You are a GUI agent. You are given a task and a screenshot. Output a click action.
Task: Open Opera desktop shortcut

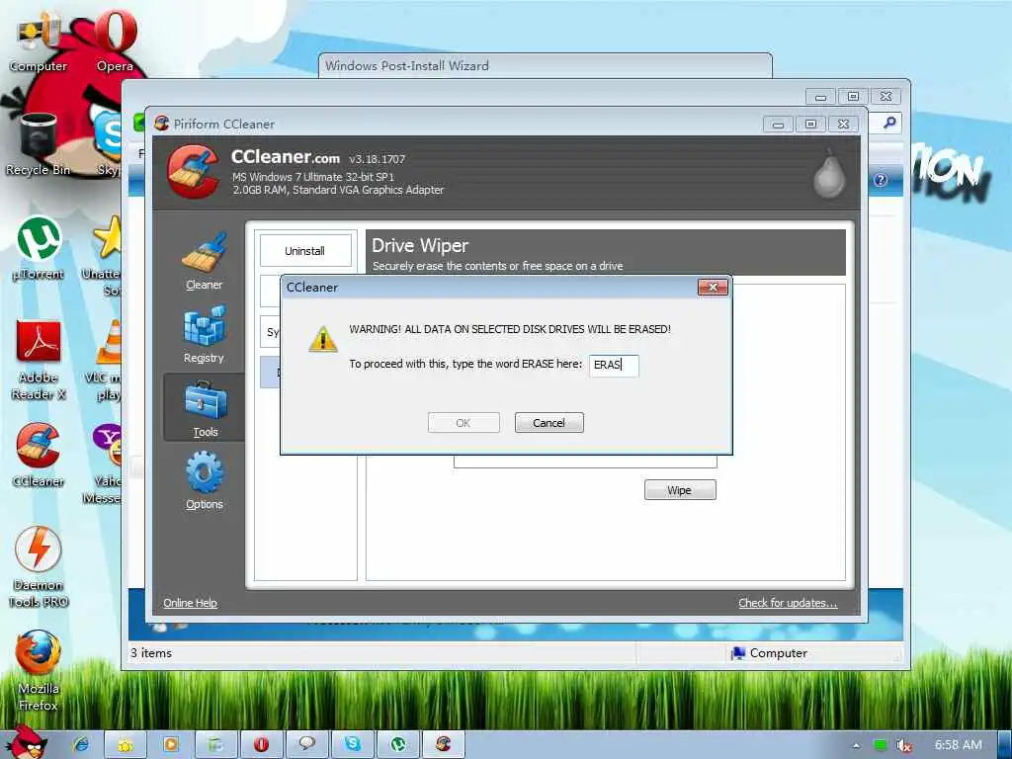116,40
